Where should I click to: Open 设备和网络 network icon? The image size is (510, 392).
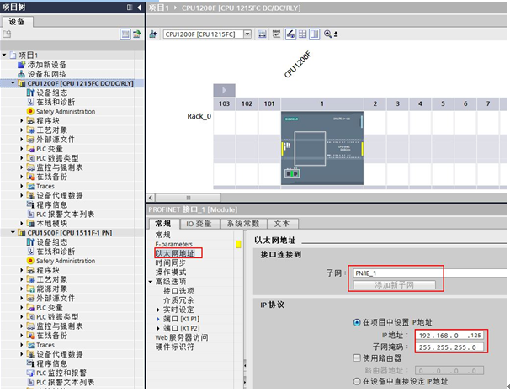coord(21,74)
